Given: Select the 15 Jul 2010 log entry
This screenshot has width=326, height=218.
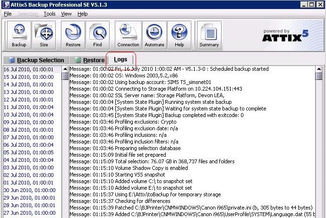Looking at the screenshot, I should point(29,77).
